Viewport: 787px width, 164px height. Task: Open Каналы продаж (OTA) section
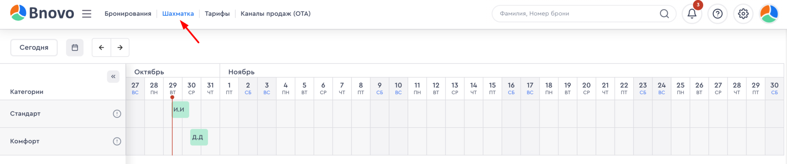click(x=276, y=14)
